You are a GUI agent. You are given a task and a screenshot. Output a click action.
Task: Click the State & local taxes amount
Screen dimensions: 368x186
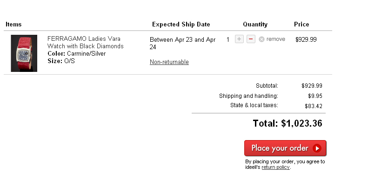tap(314, 106)
